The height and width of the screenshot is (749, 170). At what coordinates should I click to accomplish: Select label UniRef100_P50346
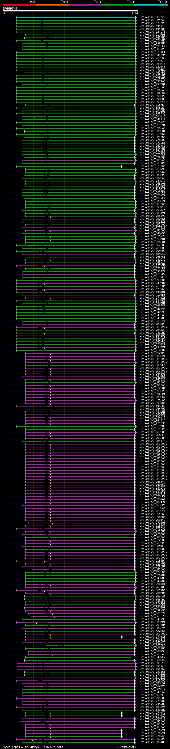(x=152, y=90)
